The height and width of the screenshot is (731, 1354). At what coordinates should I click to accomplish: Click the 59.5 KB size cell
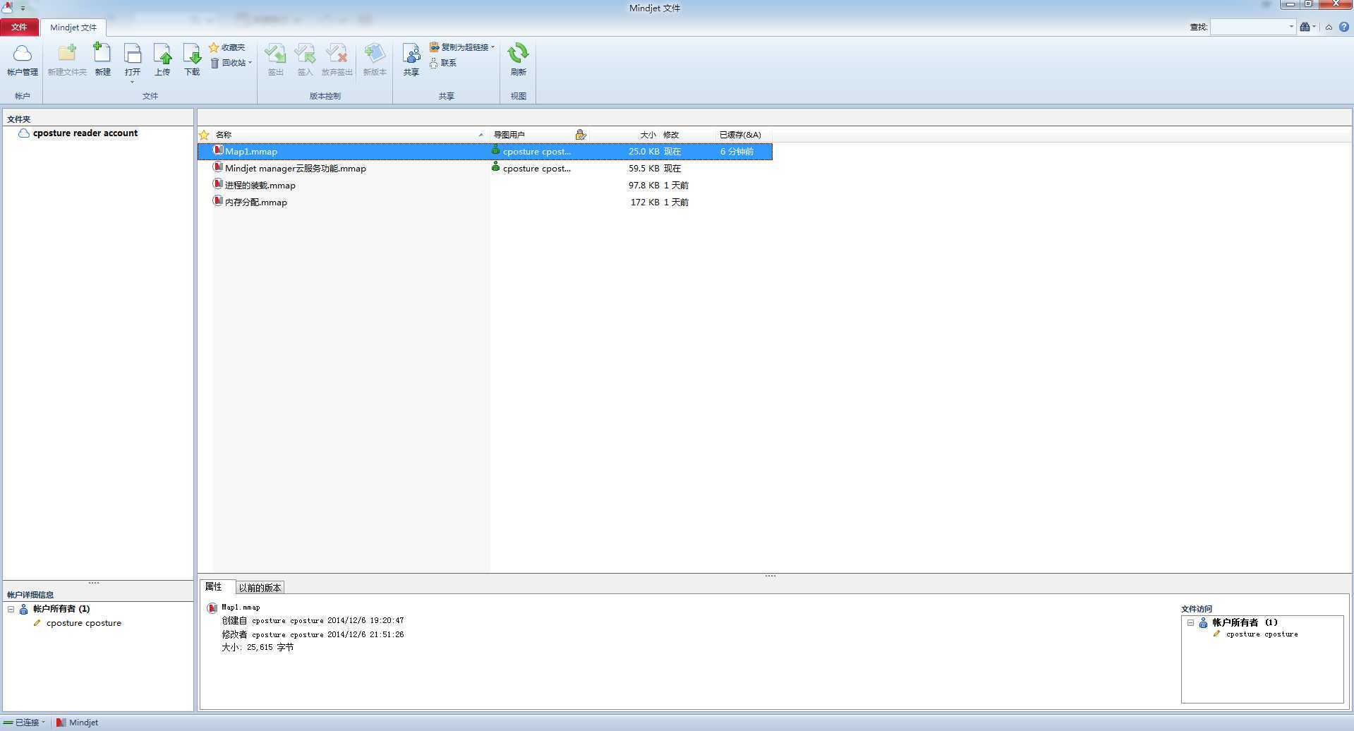click(x=643, y=169)
